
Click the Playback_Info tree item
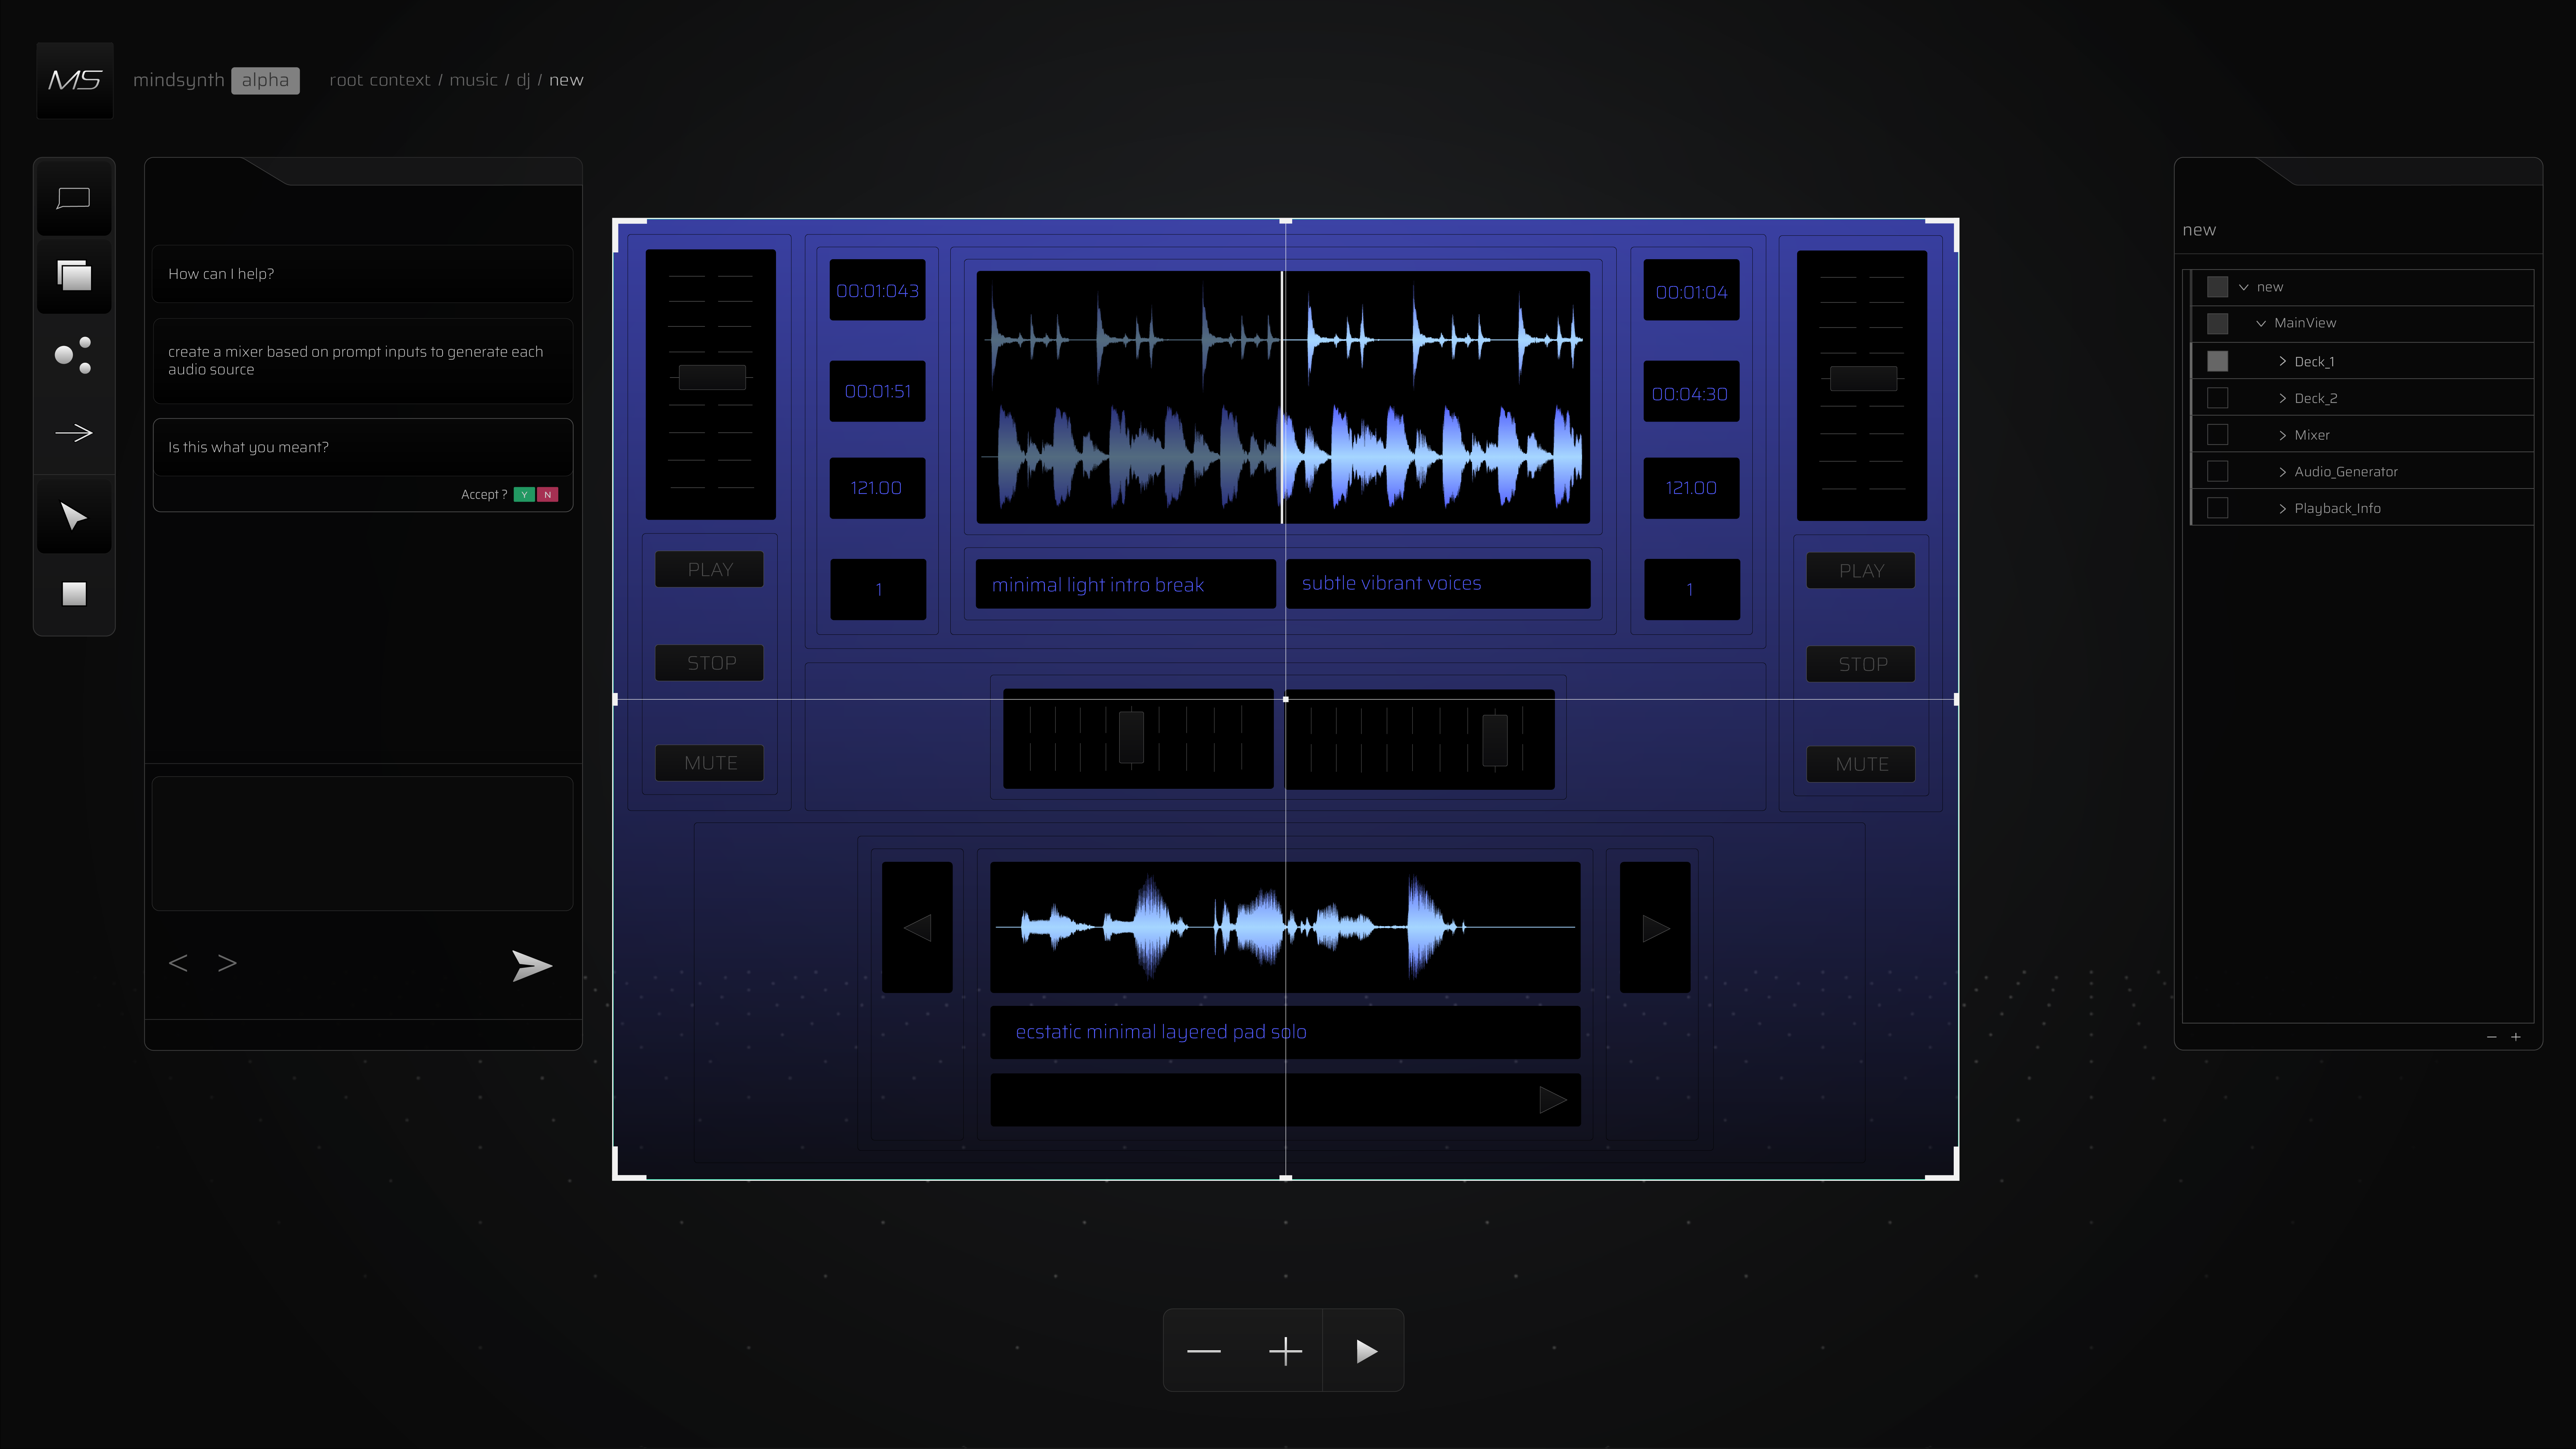2337,508
